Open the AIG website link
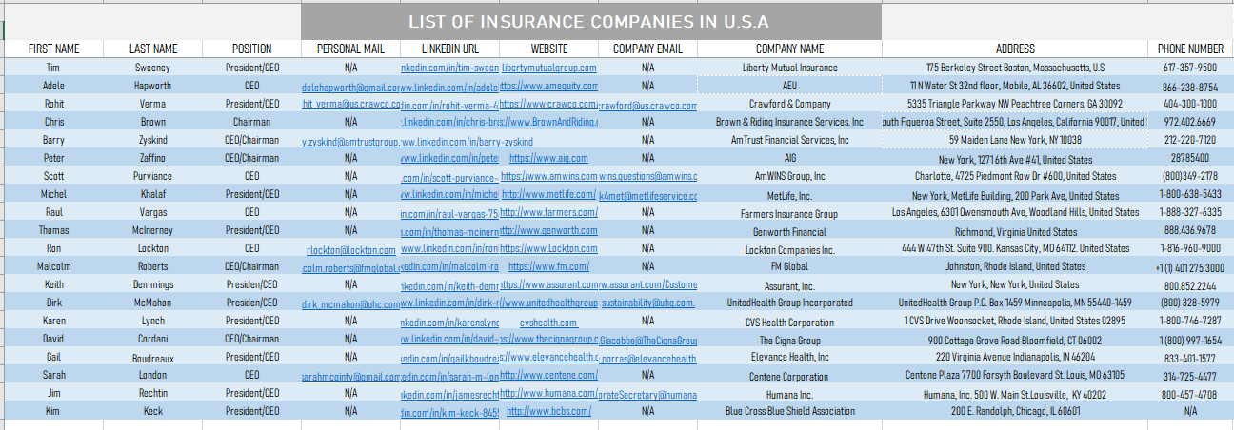 pyautogui.click(x=548, y=158)
